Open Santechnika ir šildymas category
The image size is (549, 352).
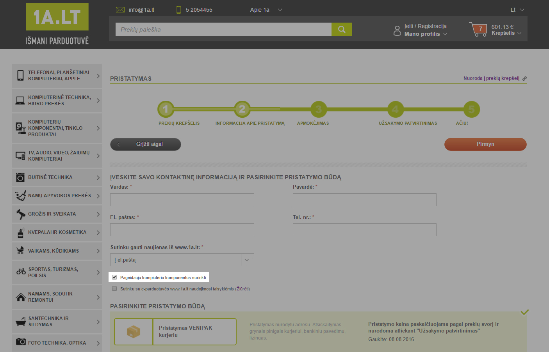[57, 322]
